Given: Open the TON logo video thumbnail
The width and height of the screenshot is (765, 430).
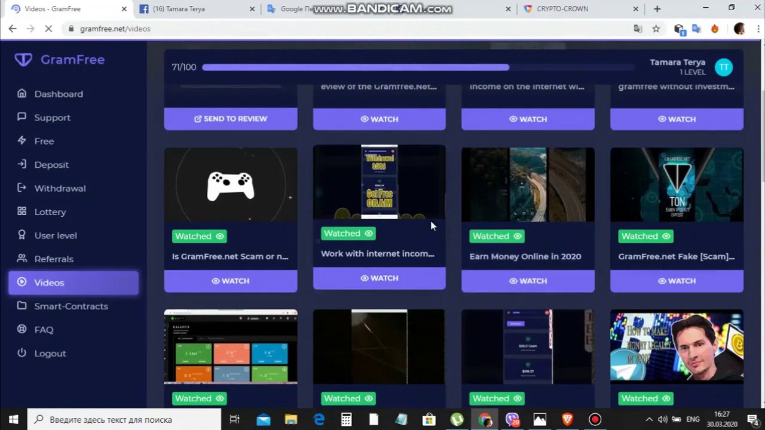Looking at the screenshot, I should coord(677,185).
